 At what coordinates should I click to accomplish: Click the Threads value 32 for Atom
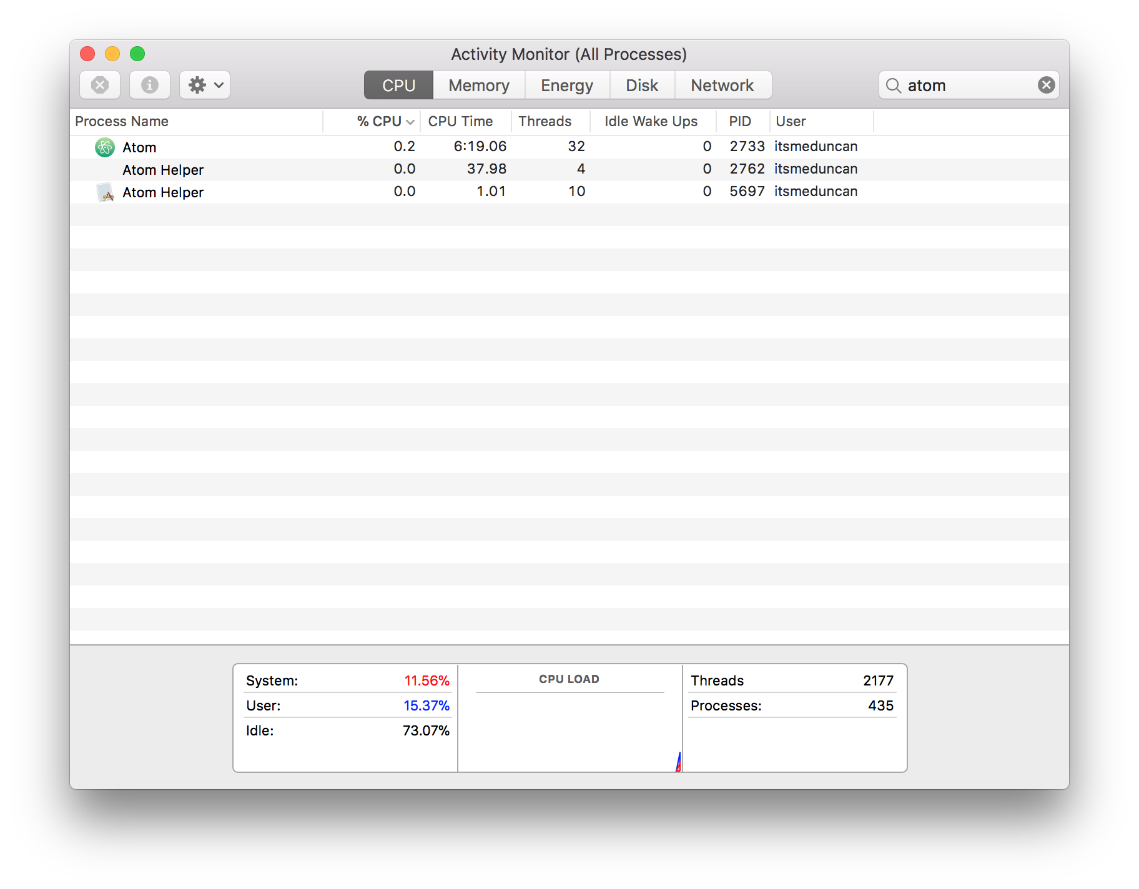[x=576, y=146]
